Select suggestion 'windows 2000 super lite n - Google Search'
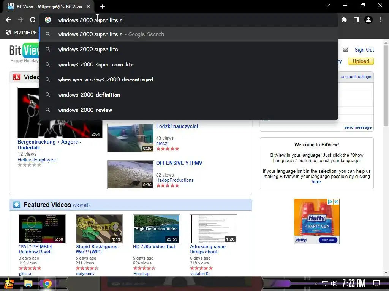 click(x=188, y=34)
